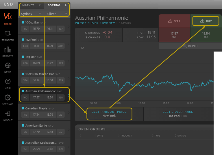Toggle the Australian Kookaburra square marker
The image size is (222, 155).
[x=23, y=143]
